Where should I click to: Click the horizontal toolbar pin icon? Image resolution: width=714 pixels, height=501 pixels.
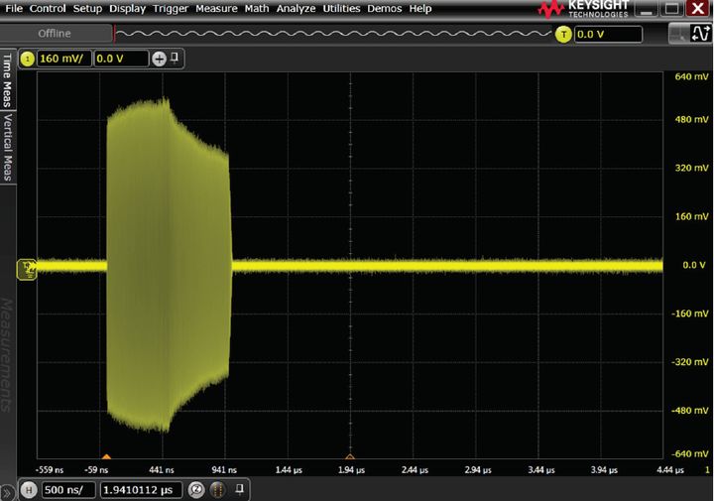[240, 489]
